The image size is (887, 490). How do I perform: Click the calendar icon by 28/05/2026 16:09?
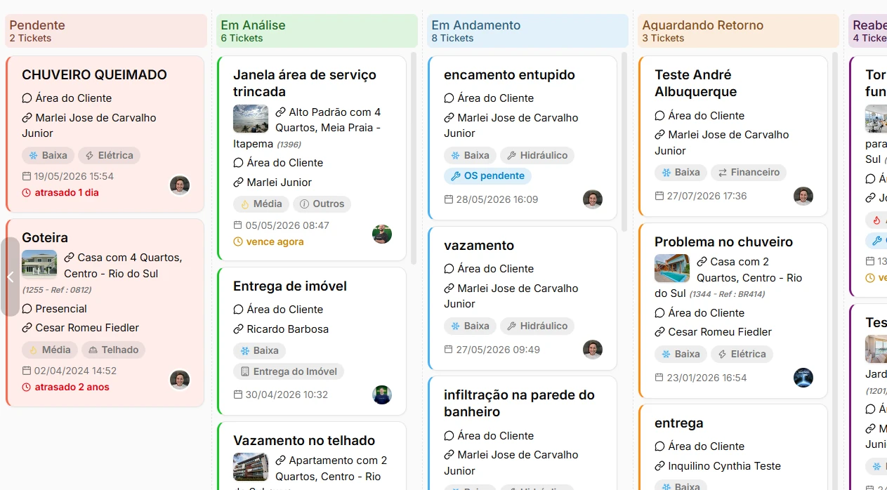449,199
